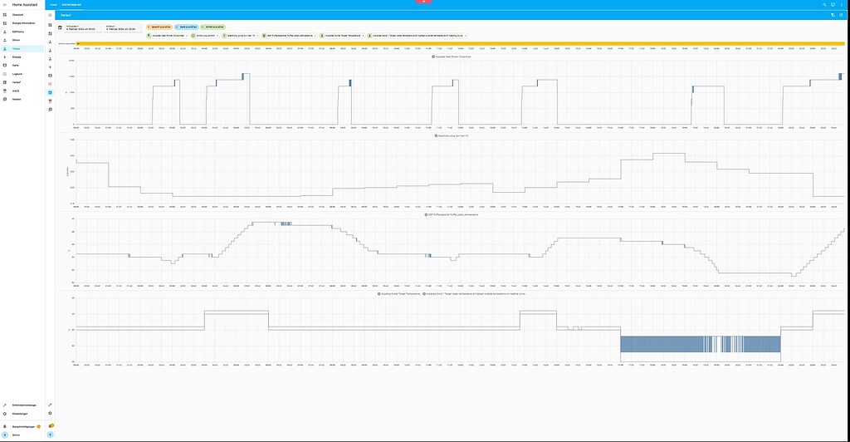Viewport: 850px width, 442px height.
Task: Open Übersicht in the labeled sidebar
Action: click(x=22, y=15)
